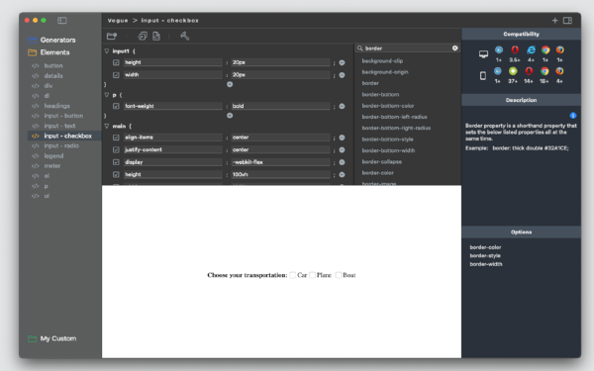This screenshot has width=594, height=371.
Task: Open the Elements folder in sidebar
Action: click(49, 52)
